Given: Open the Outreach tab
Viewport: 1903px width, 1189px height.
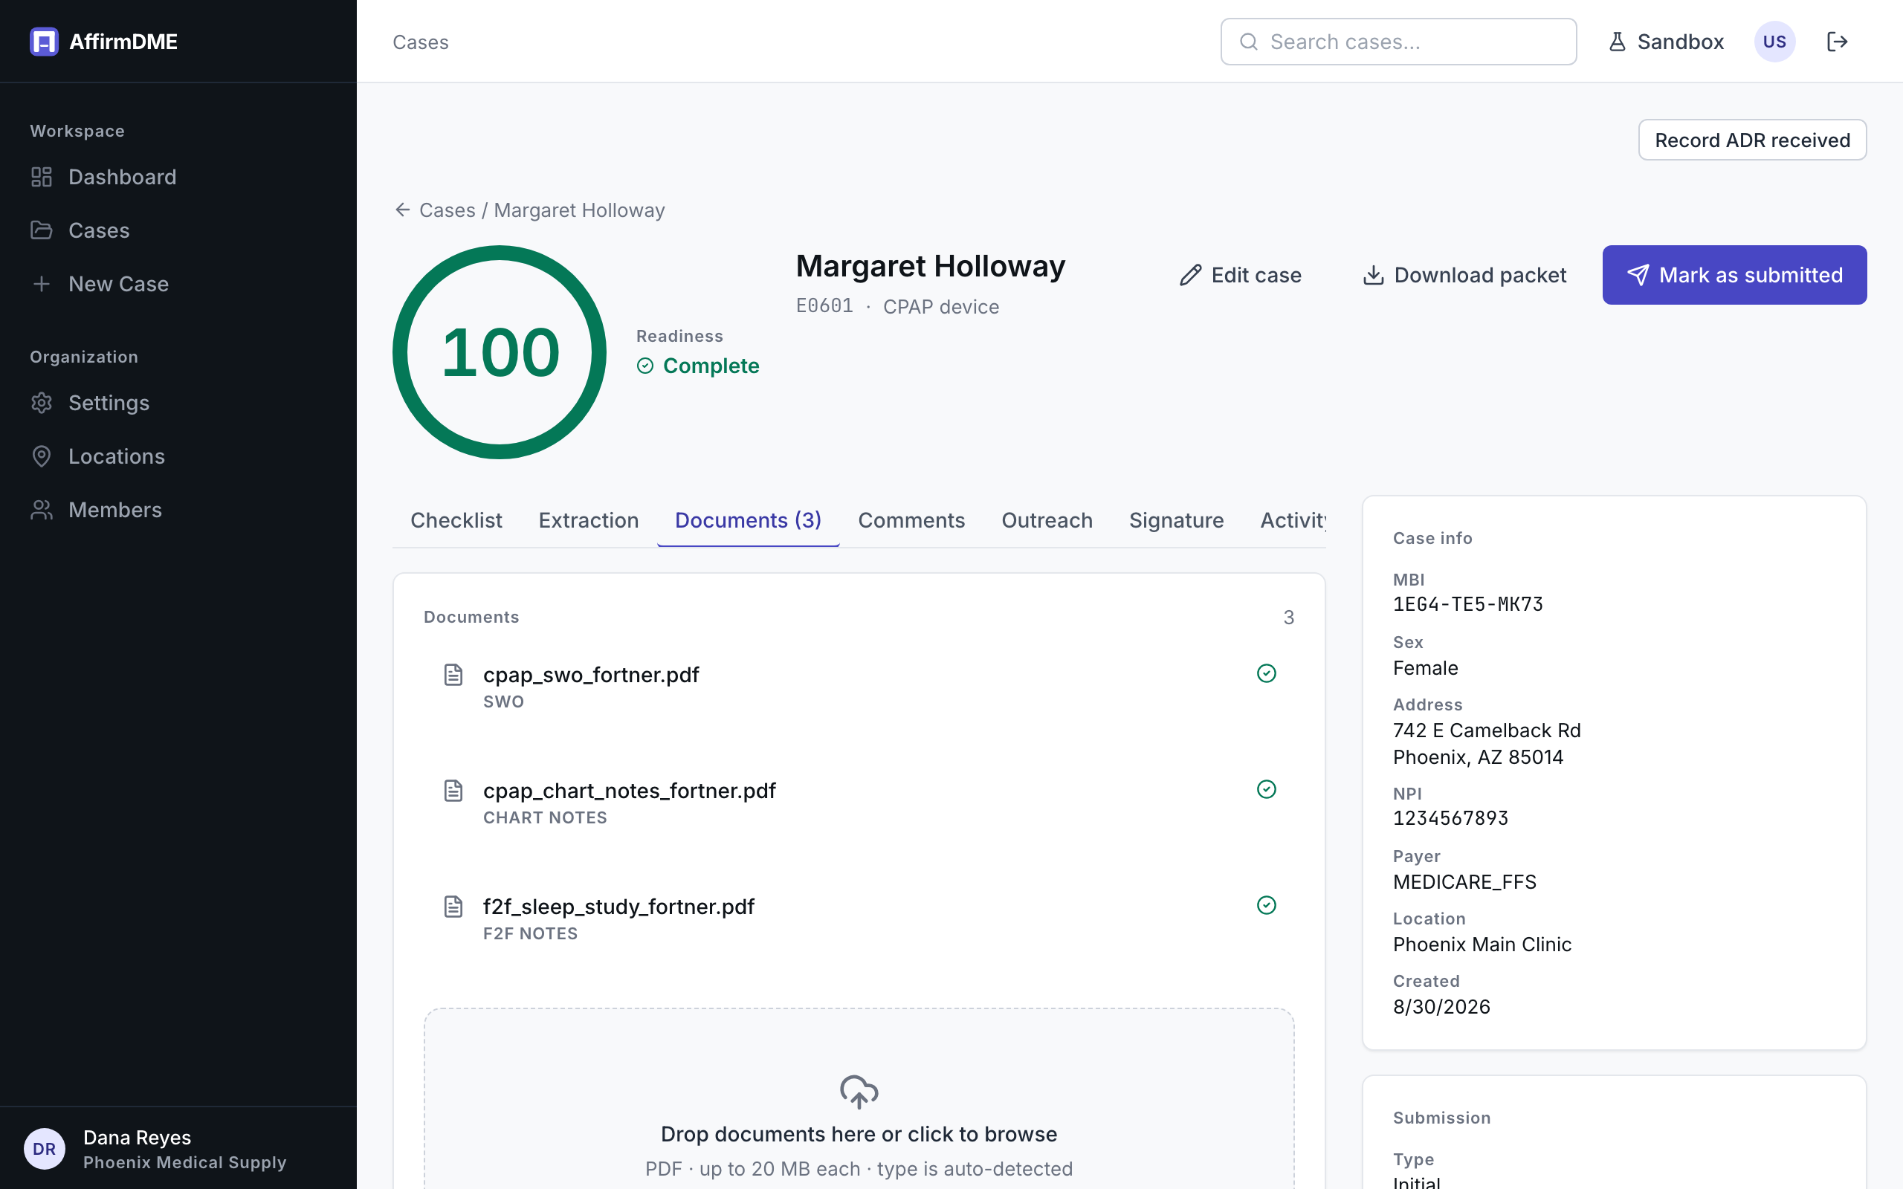Looking at the screenshot, I should coord(1047,521).
